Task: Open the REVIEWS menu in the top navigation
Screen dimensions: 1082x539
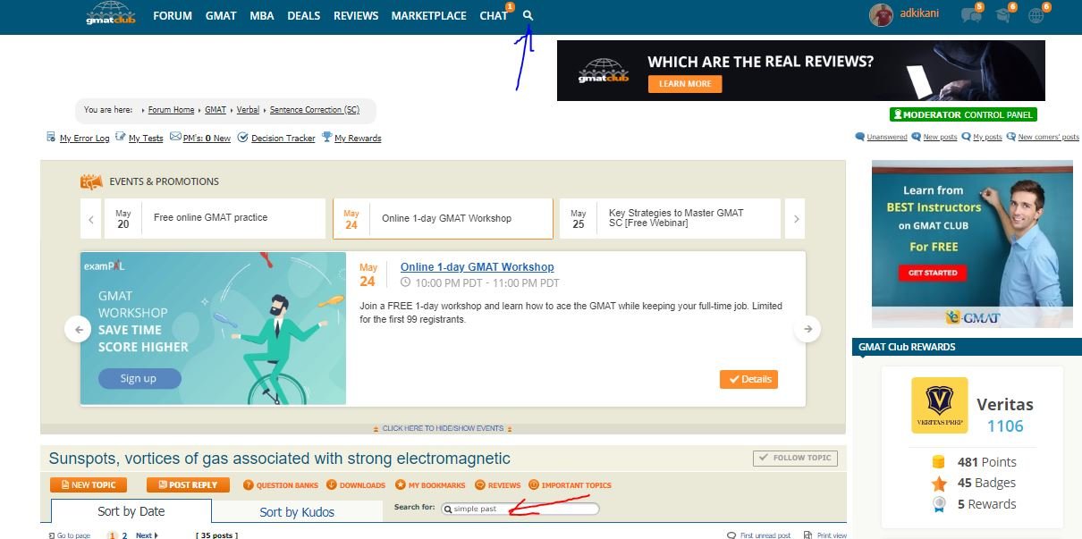Action: [x=356, y=15]
